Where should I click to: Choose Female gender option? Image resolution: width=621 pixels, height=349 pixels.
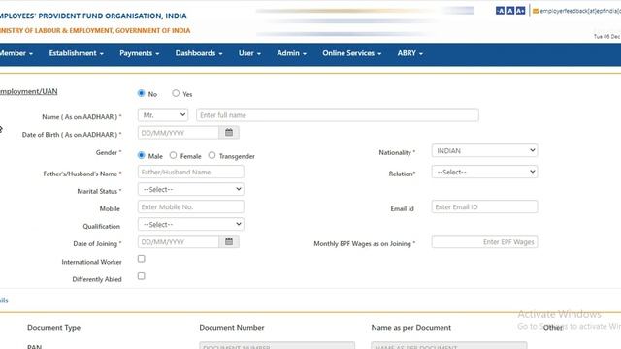(x=173, y=155)
